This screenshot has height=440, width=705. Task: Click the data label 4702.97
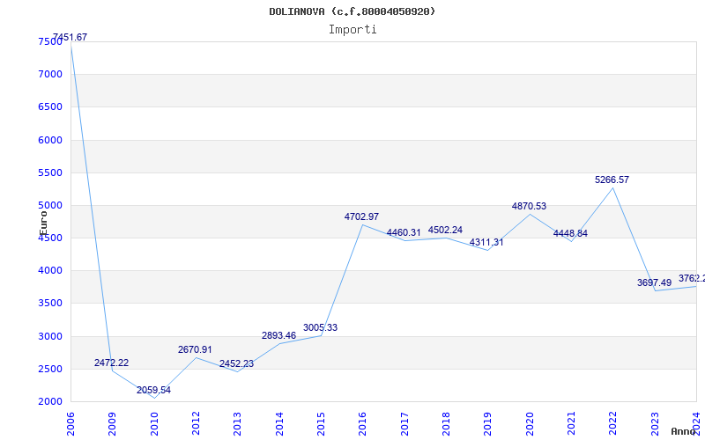pyautogui.click(x=361, y=216)
